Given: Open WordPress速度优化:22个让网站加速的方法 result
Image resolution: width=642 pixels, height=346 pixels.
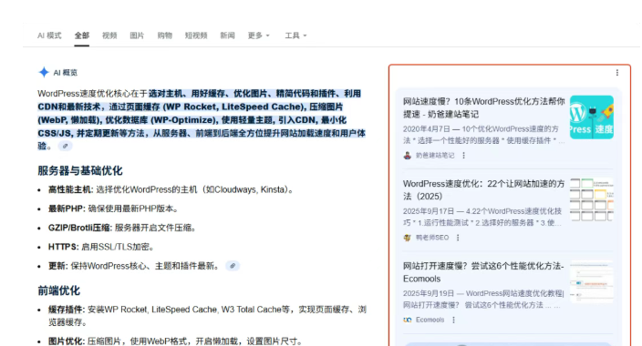Looking at the screenshot, I should click(x=483, y=189).
